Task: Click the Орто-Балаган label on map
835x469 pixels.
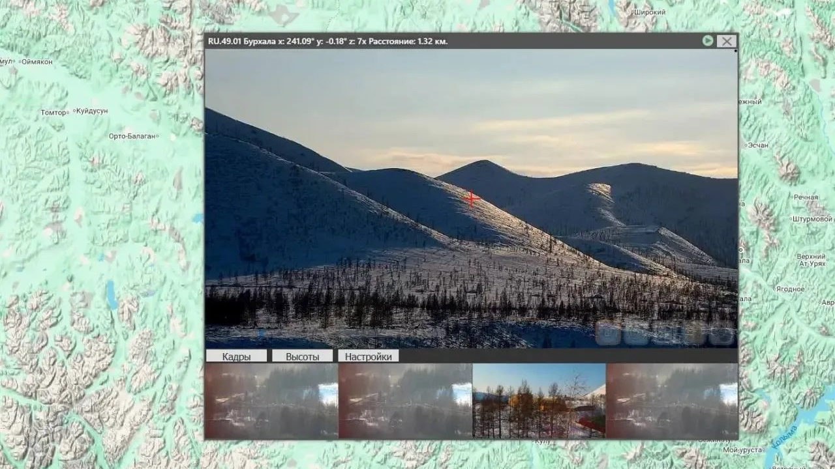Action: (x=131, y=136)
